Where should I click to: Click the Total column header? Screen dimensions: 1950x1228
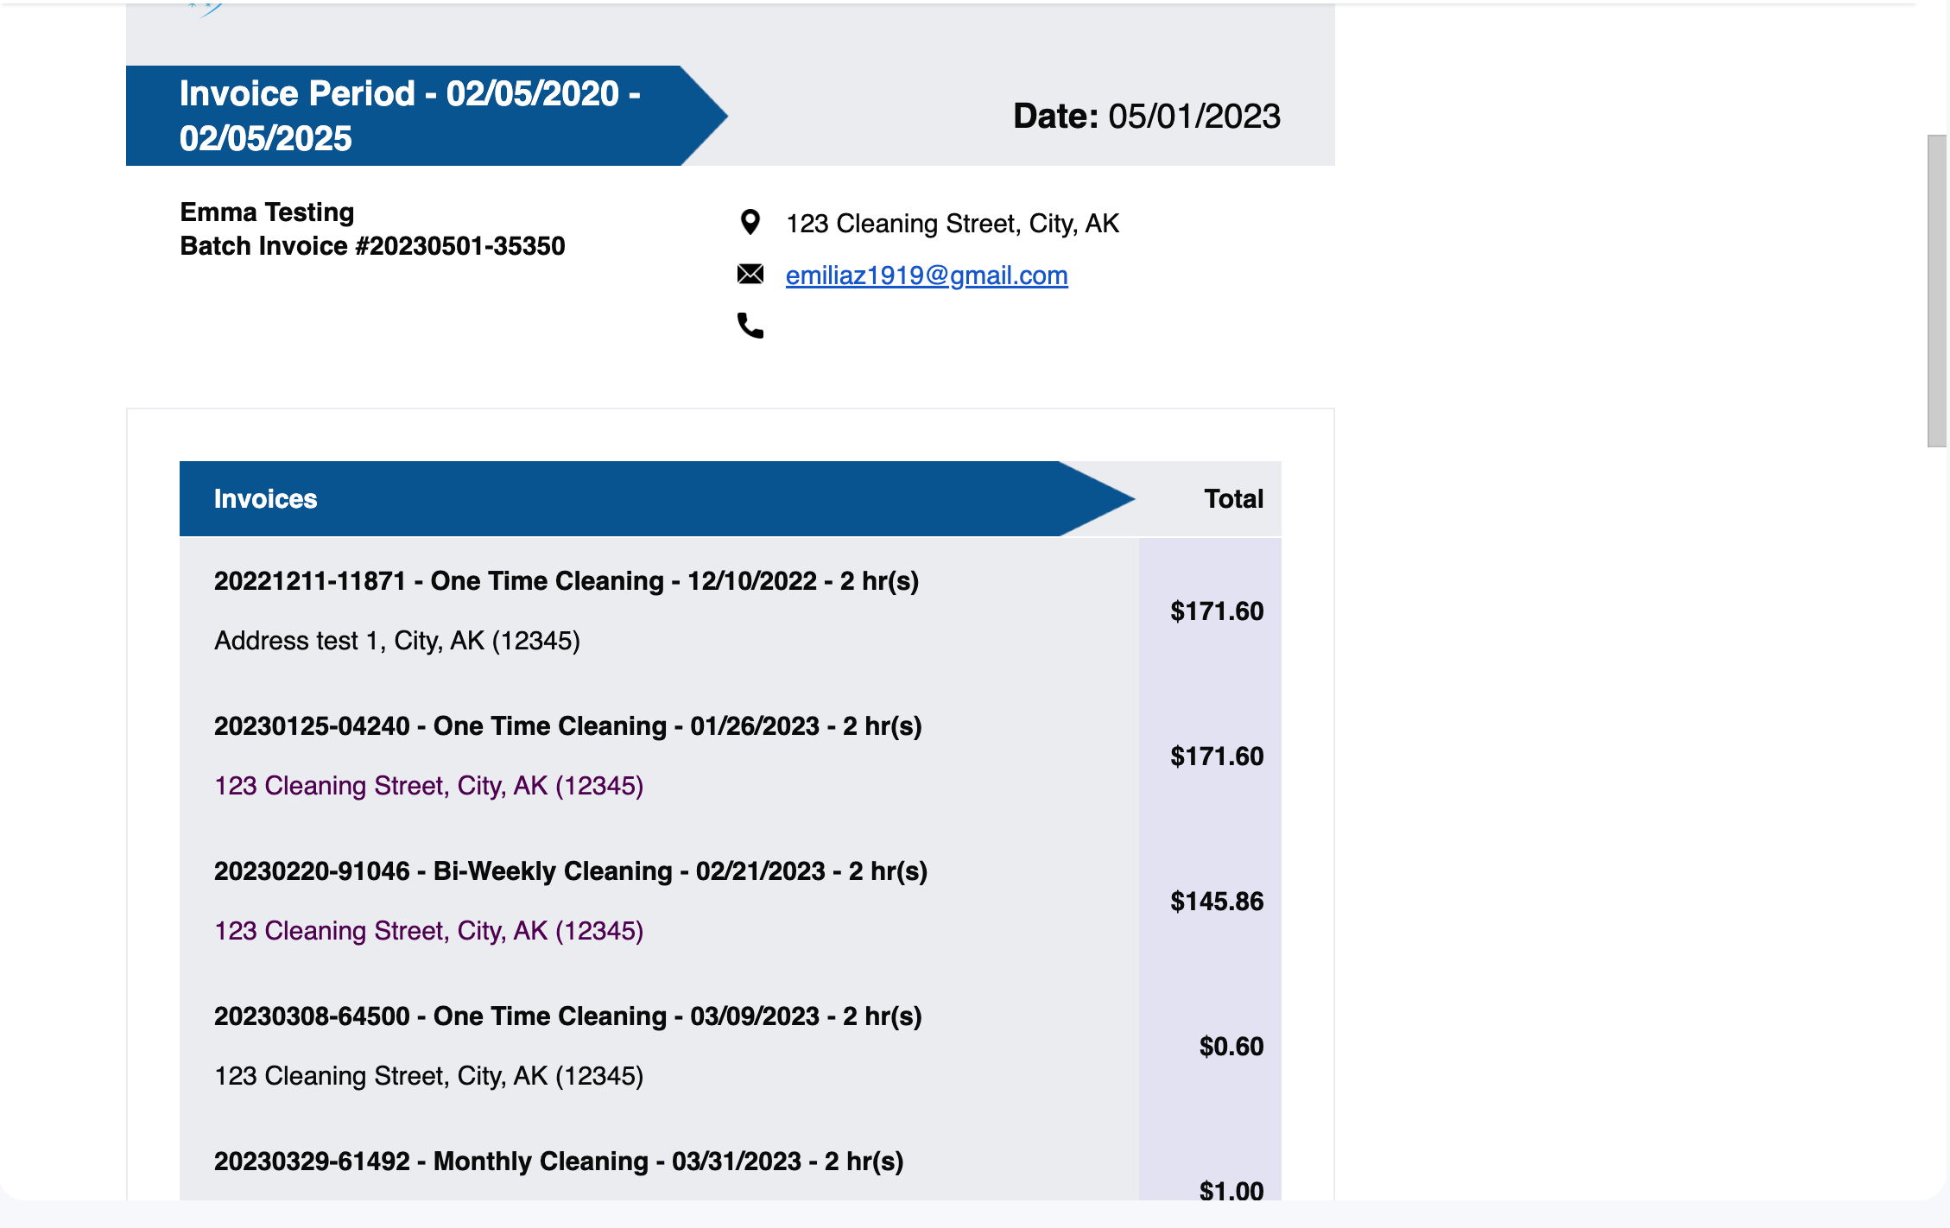[1233, 499]
